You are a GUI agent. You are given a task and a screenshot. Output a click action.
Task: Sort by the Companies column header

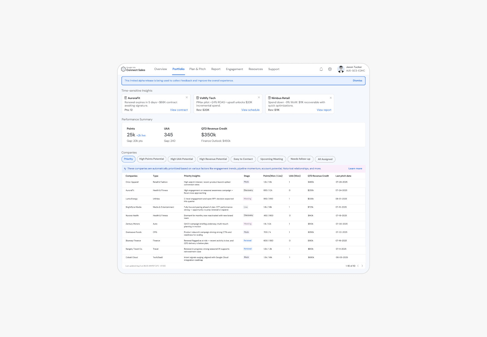[x=132, y=176]
